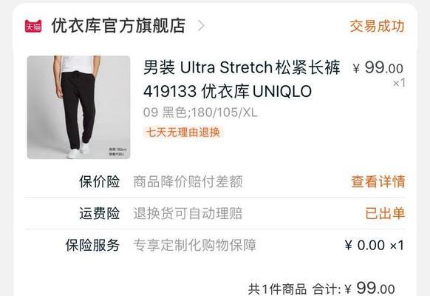
Task: Open the 运费险 row label
Action: click(x=100, y=213)
